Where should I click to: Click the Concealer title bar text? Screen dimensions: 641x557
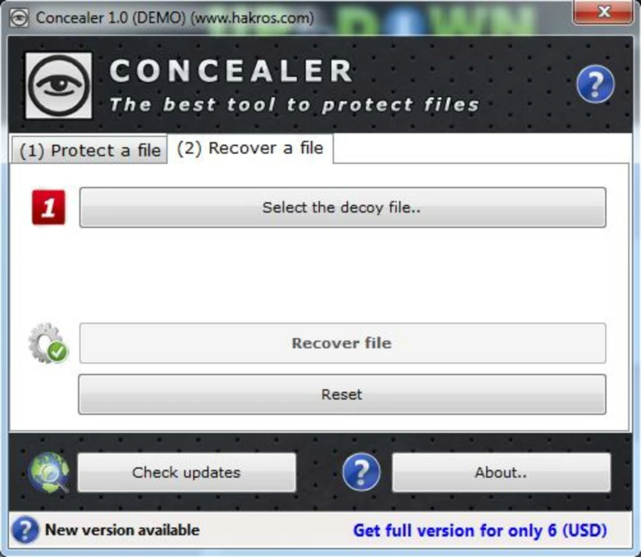click(175, 18)
